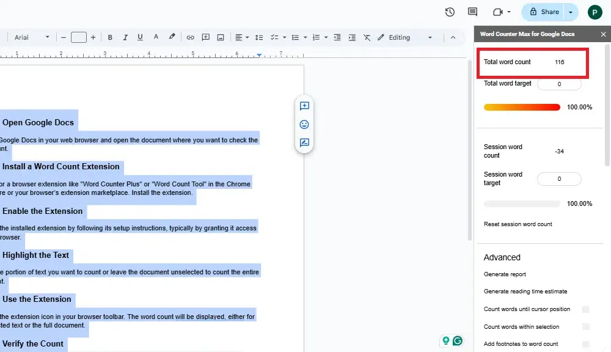Insert a checklist

[x=275, y=37]
